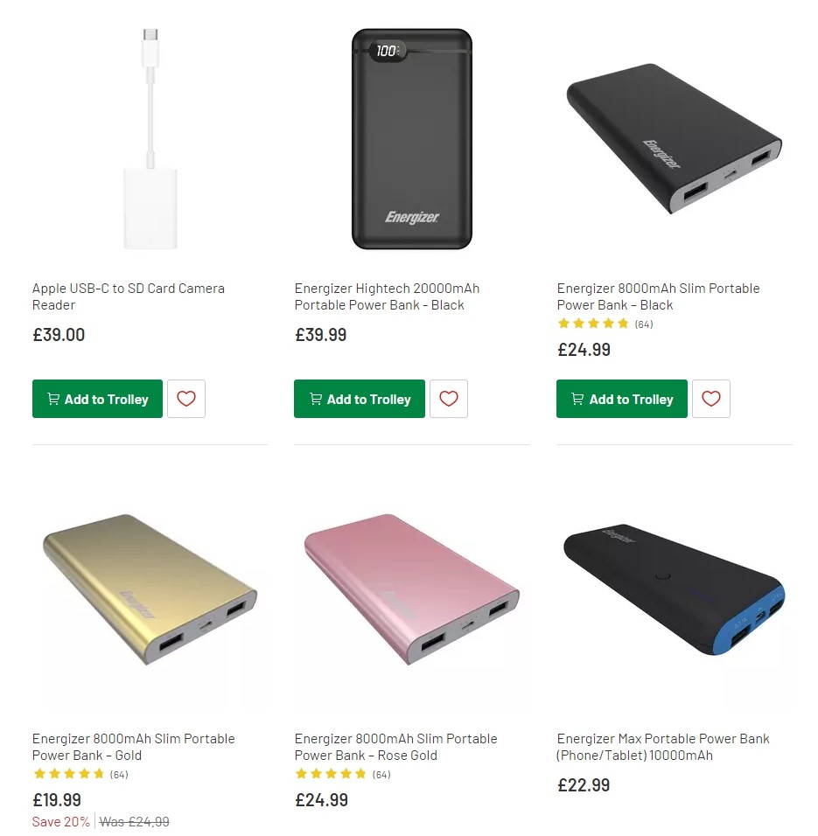The height and width of the screenshot is (836, 818).
Task: Click the £39.00 price of the Apple Reader
Action: [58, 335]
